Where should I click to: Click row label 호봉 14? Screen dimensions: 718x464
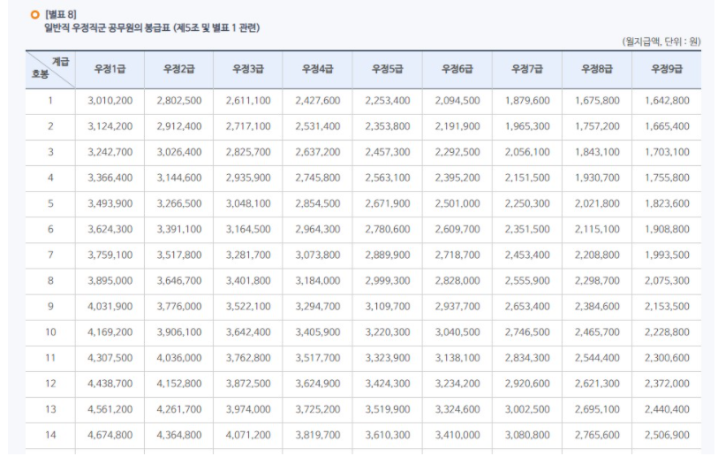[x=50, y=435]
